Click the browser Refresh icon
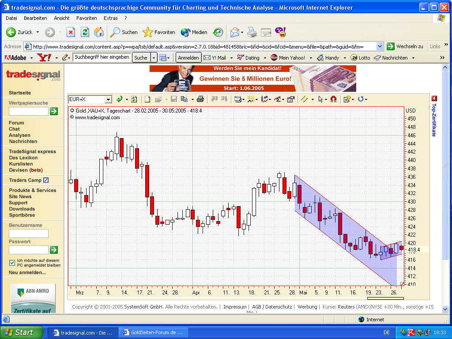This screenshot has height=339, width=452. [85, 32]
